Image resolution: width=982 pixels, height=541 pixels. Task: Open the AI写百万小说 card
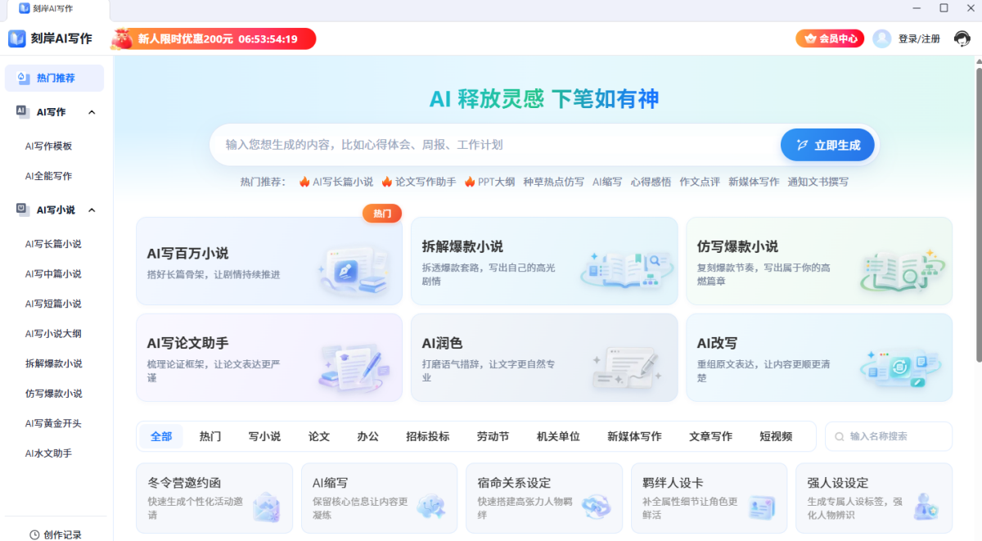tap(269, 261)
